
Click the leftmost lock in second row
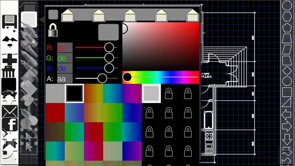pos(149,113)
